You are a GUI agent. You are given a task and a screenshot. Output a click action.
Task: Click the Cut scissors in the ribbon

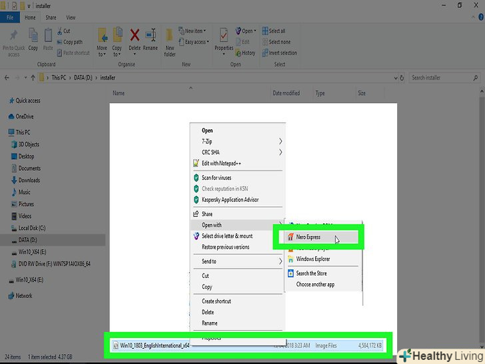pyautogui.click(x=64, y=31)
